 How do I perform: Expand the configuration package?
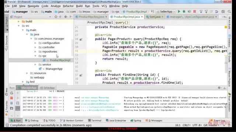pos(35,43)
